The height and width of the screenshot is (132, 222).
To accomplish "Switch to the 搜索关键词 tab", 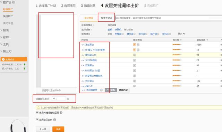I will (106, 18).
